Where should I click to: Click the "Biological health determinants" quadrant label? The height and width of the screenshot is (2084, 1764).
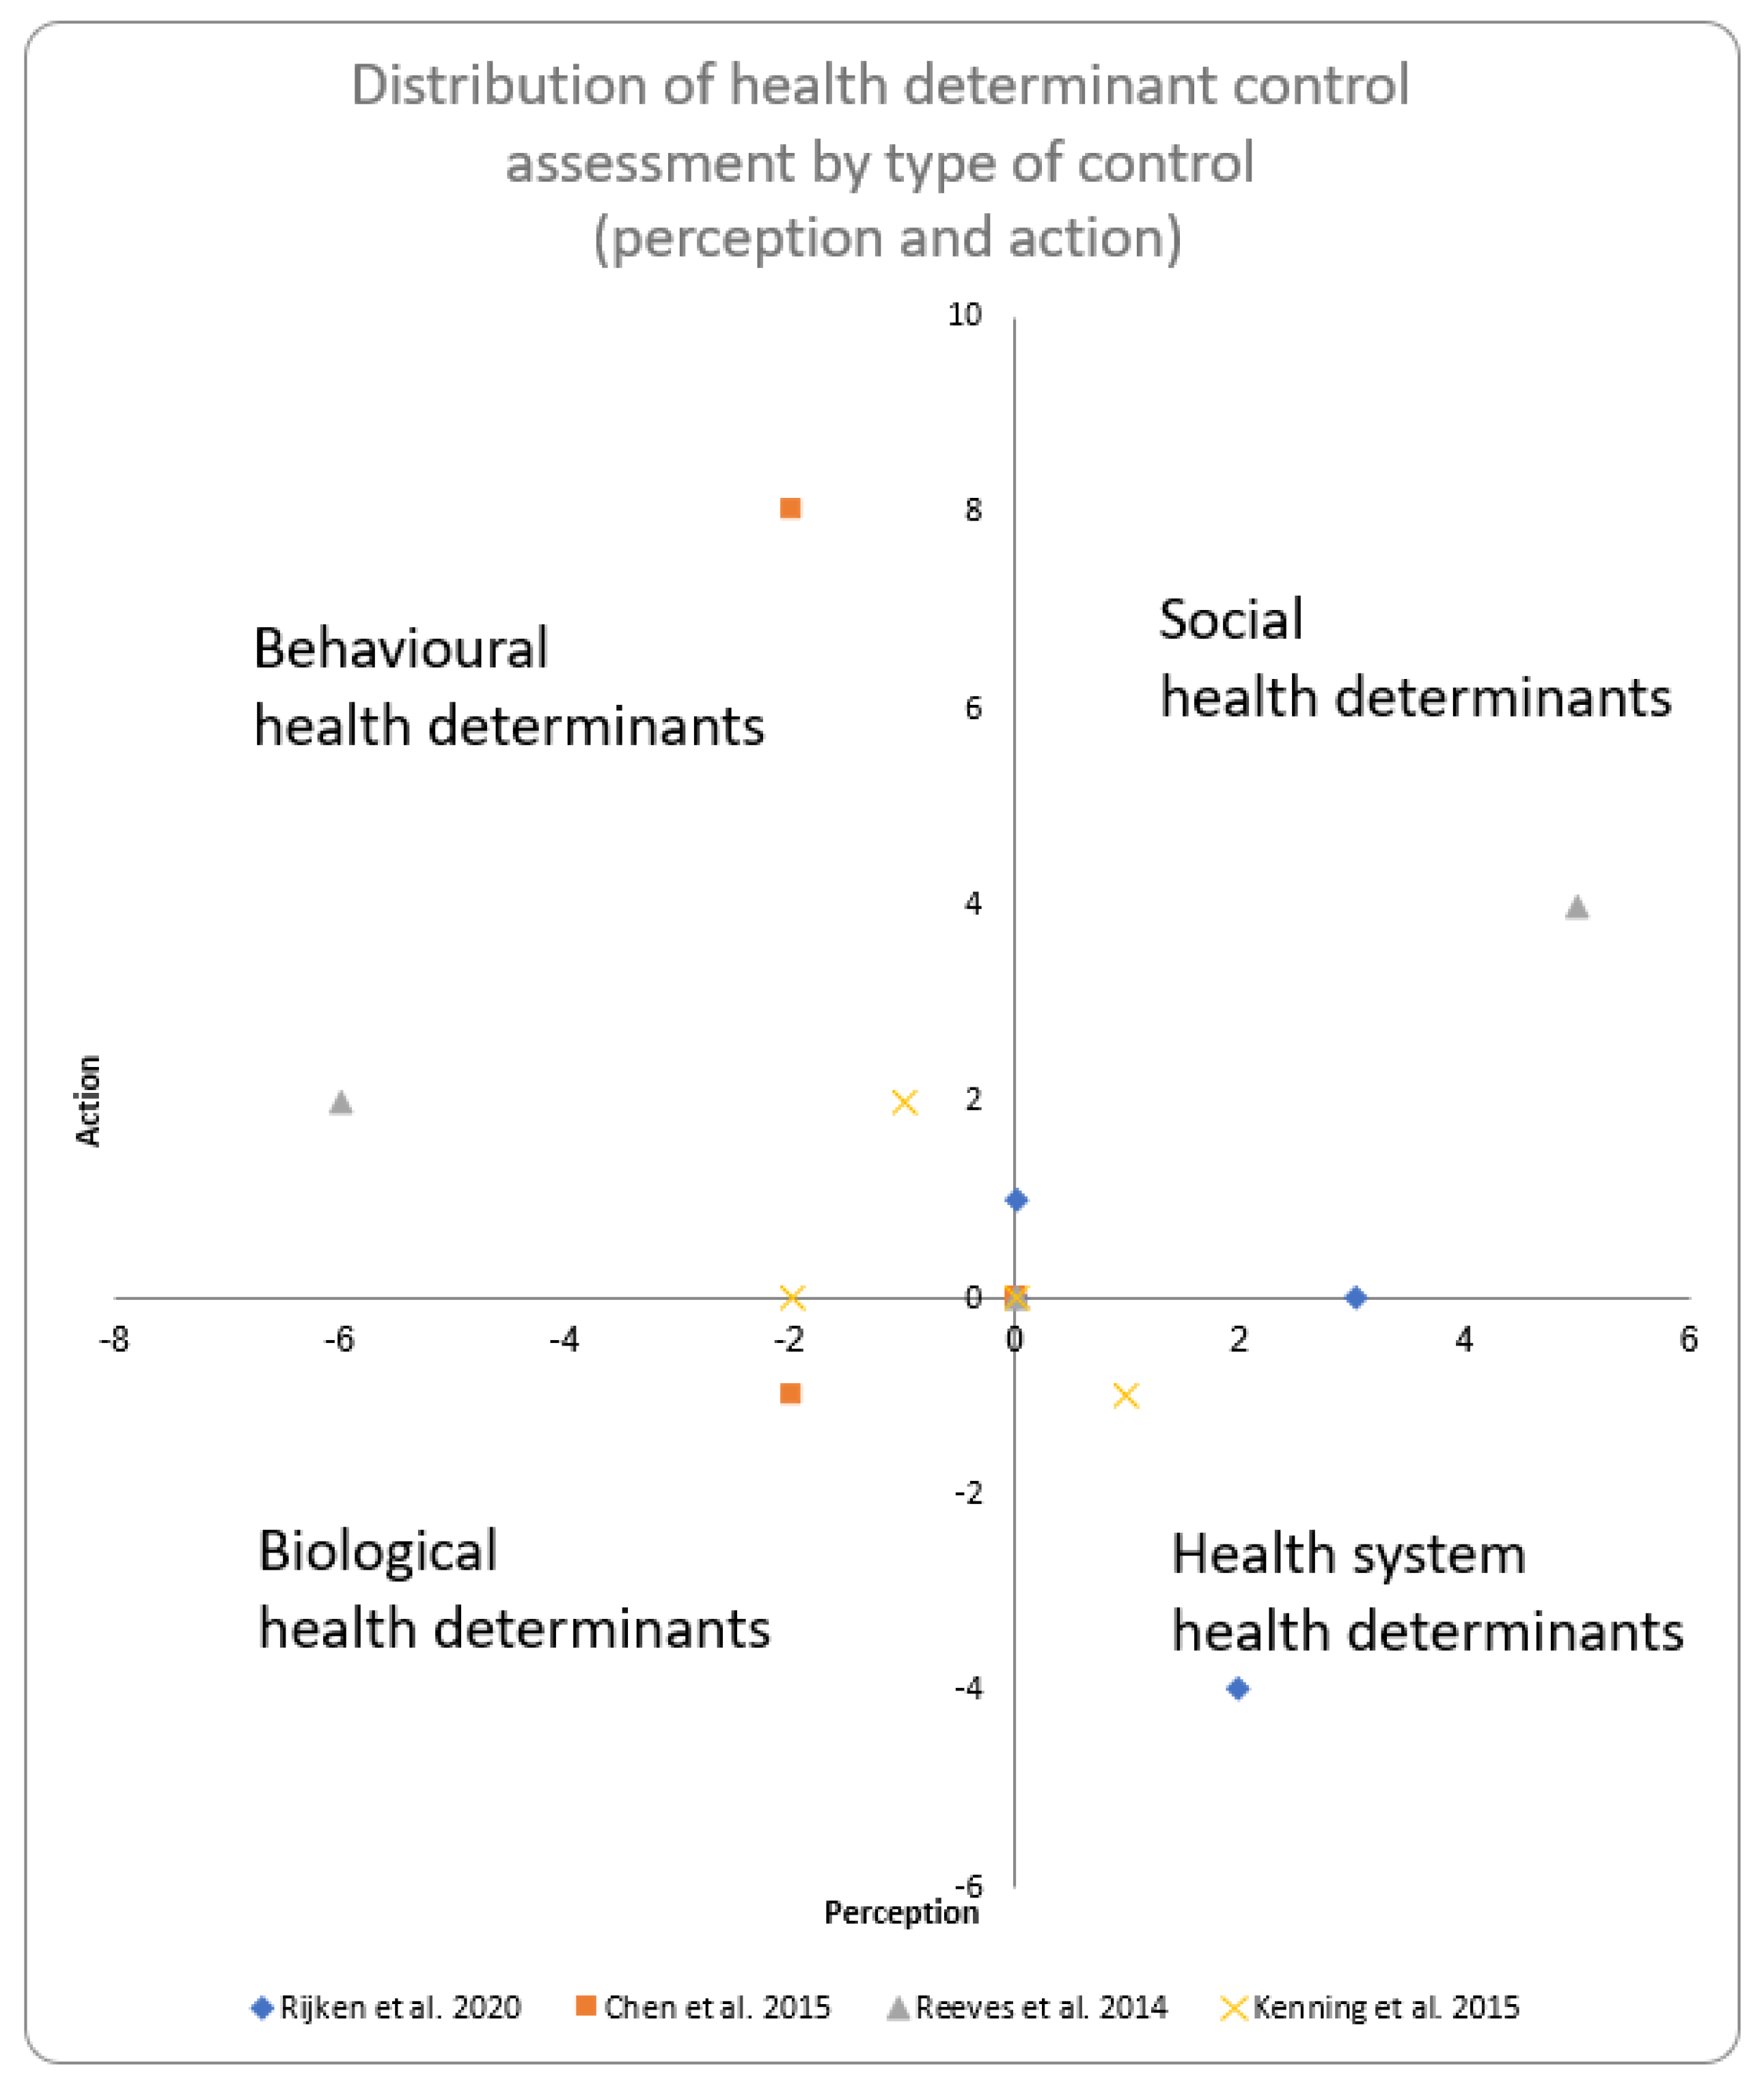tap(513, 1589)
